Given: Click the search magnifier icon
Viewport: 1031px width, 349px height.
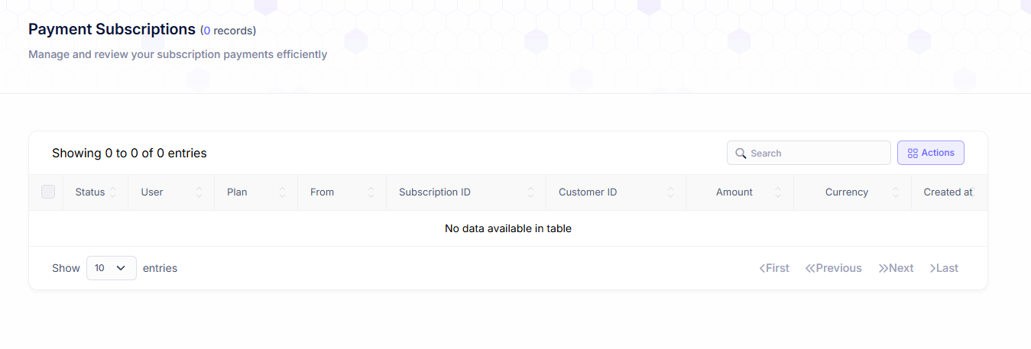Looking at the screenshot, I should [x=740, y=153].
